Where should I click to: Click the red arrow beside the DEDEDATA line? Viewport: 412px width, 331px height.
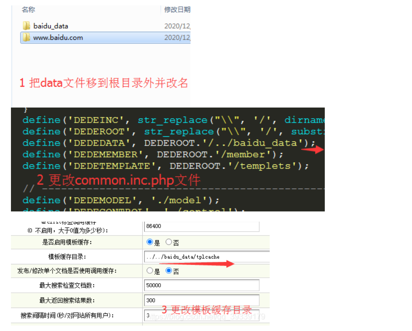coord(312,149)
